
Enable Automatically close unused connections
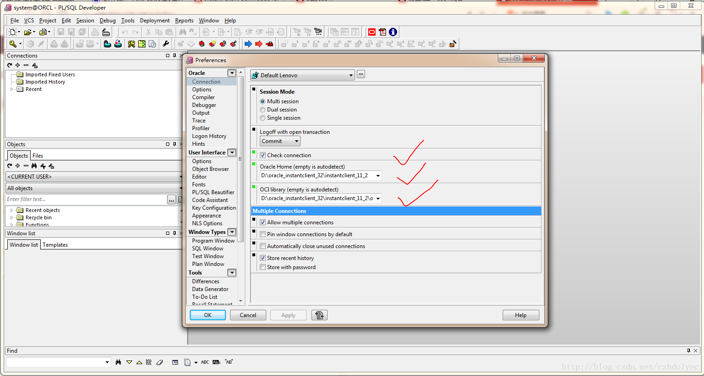[x=263, y=246]
